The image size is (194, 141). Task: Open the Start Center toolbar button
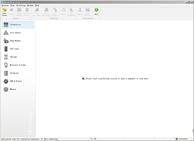click(5, 12)
